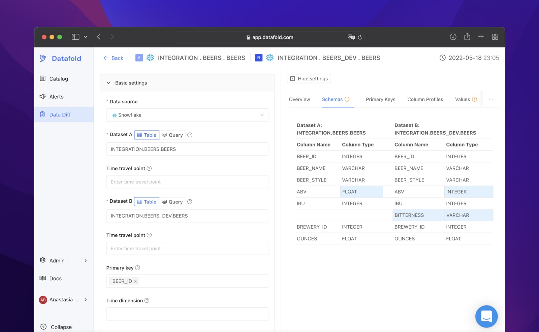Viewport: 539px width, 332px height.
Task: Click the Snowflake icon beside BEERS_DEV
Action: click(x=270, y=58)
